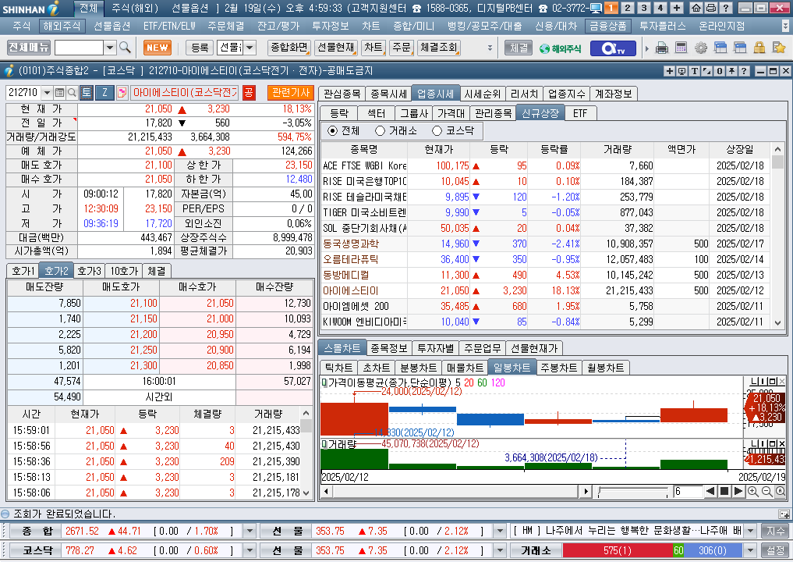Click the pin icon in the inner title bar
Image resolution: width=793 pixels, height=562 pixels.
tap(732, 71)
